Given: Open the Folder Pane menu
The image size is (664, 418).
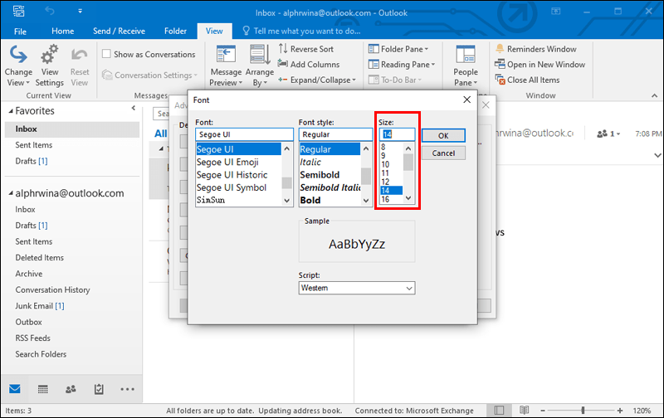Looking at the screenshot, I should [x=398, y=49].
